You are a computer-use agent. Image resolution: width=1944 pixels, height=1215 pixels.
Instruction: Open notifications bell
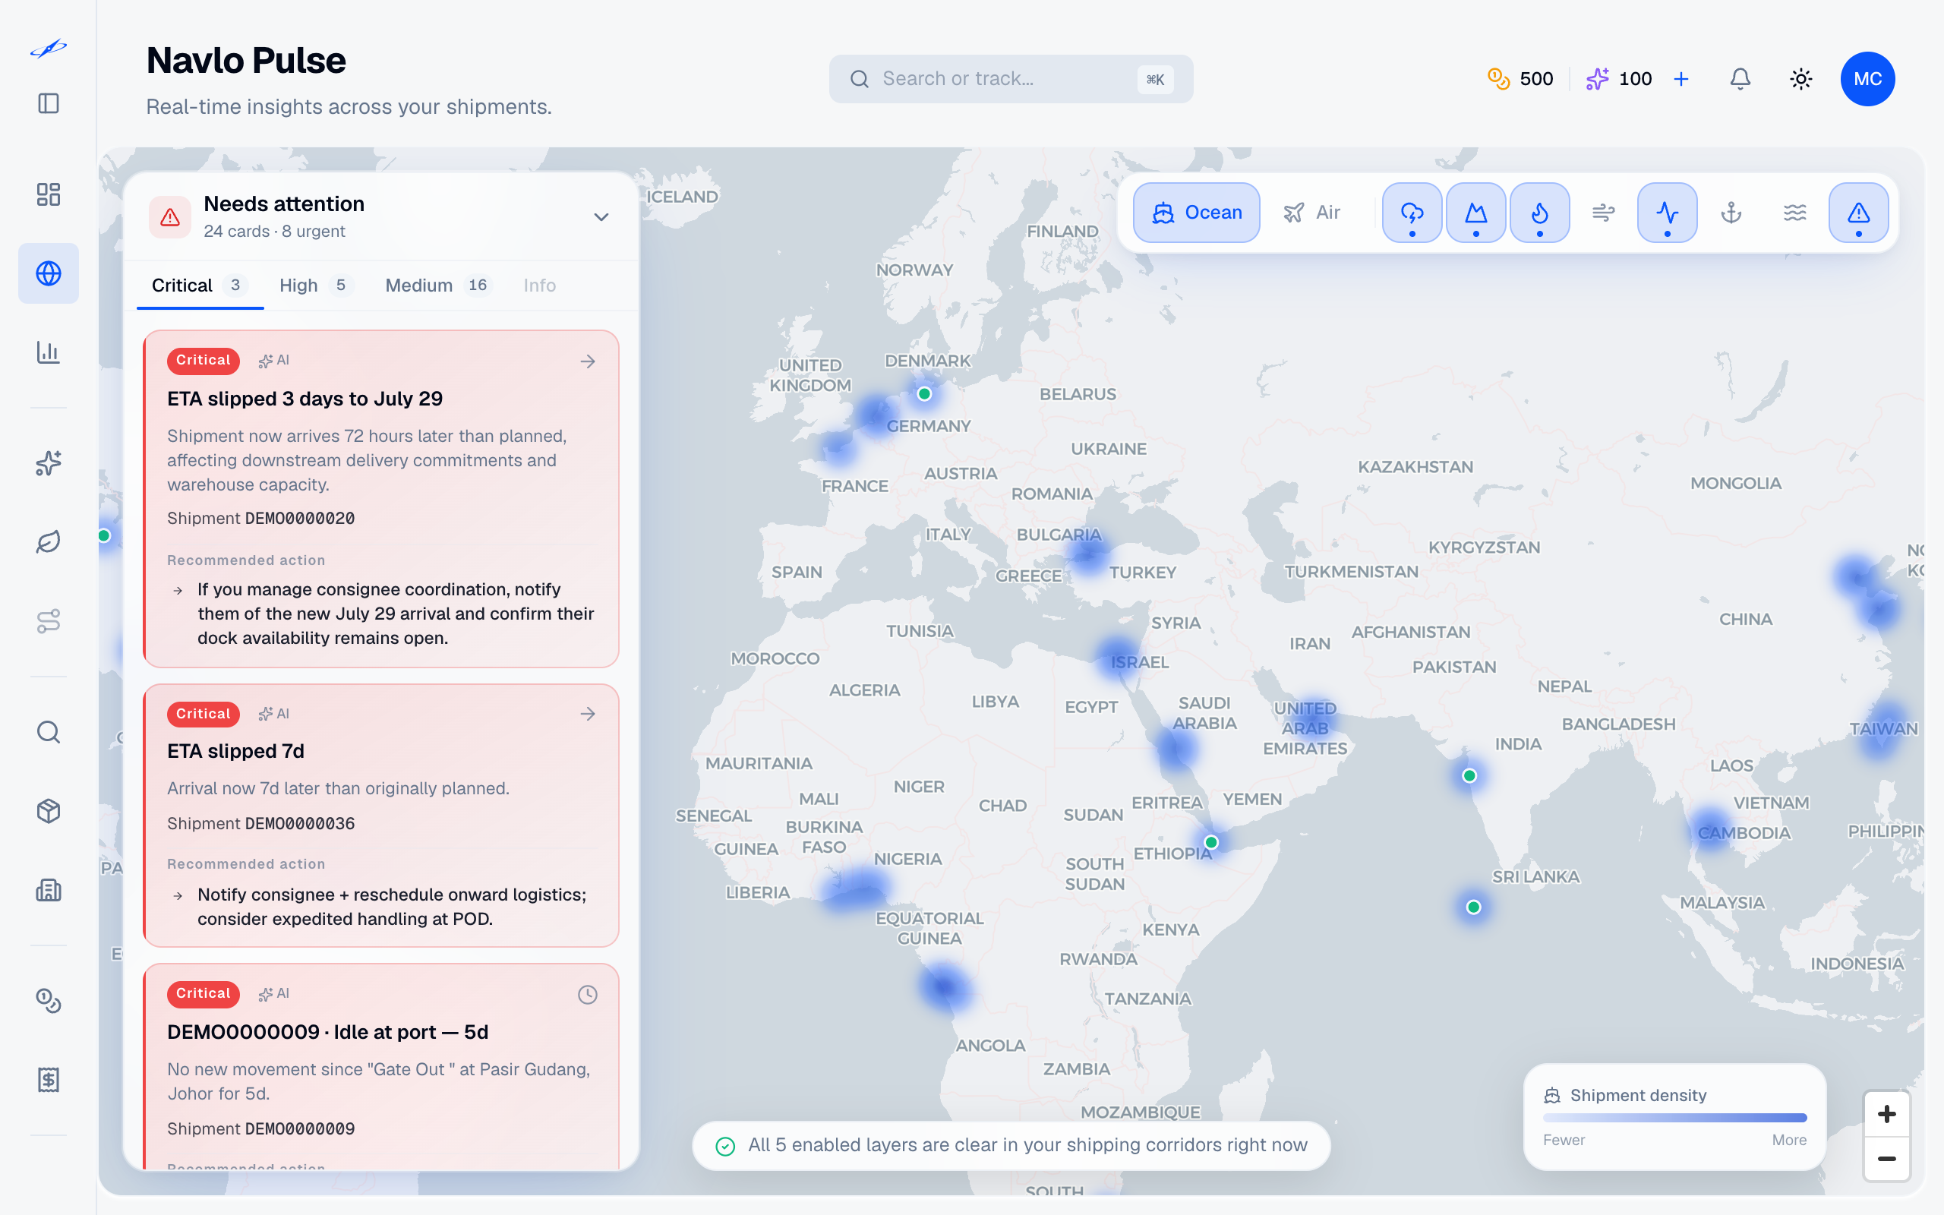[1740, 79]
